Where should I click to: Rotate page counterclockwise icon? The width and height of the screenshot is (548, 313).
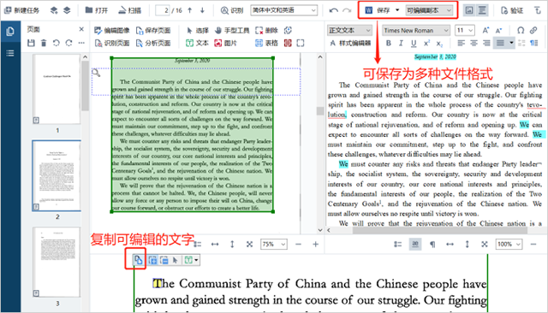(x=57, y=43)
